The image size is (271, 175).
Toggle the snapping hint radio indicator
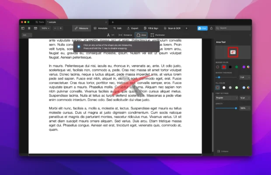pyautogui.click(x=79, y=46)
